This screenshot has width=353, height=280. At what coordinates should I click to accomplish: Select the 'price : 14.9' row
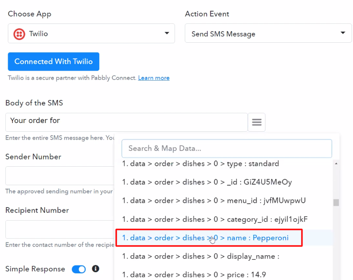pyautogui.click(x=224, y=275)
